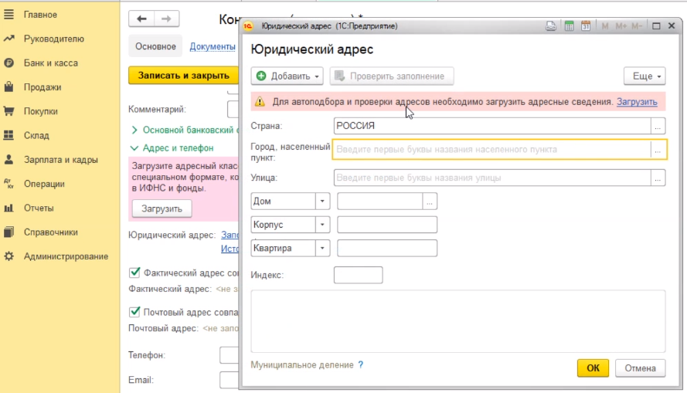Confirm address with the OK button
The width and height of the screenshot is (687, 393).
pos(593,368)
